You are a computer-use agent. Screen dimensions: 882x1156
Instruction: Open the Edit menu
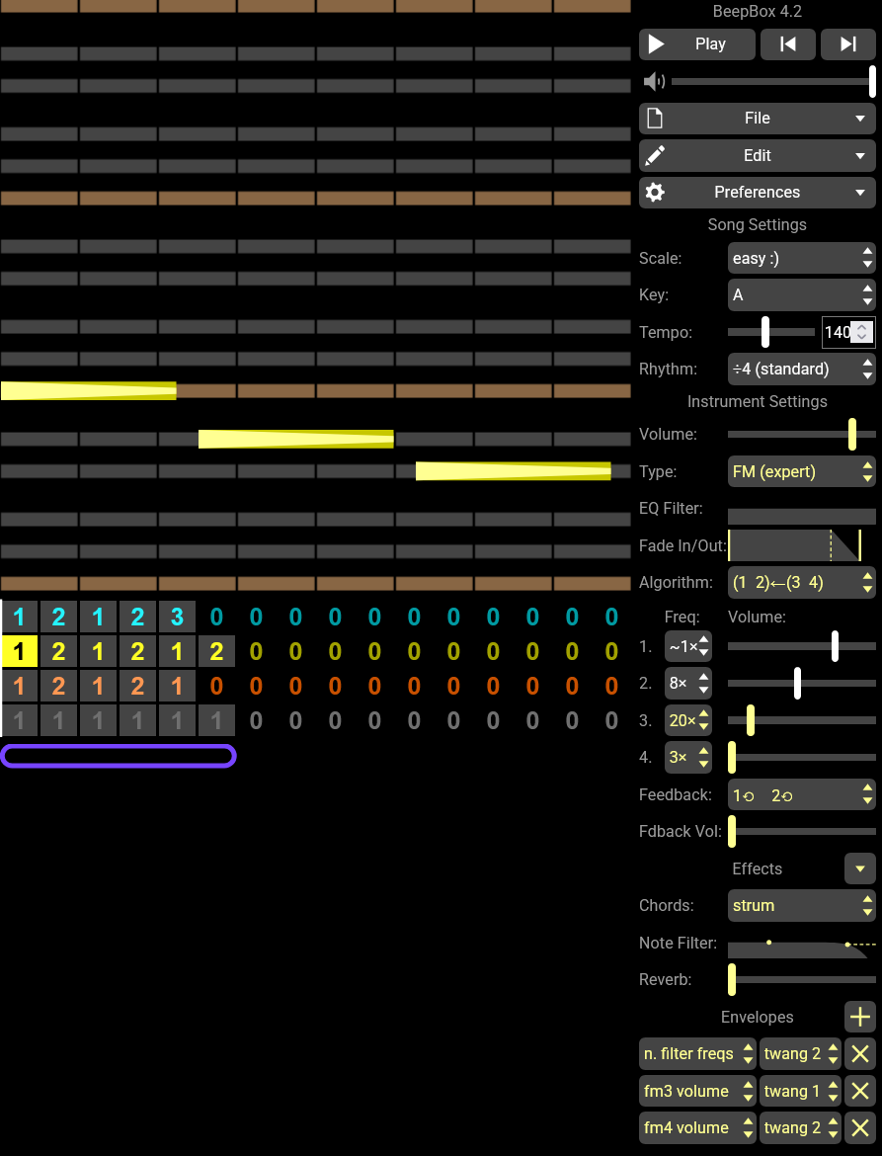[x=758, y=155]
